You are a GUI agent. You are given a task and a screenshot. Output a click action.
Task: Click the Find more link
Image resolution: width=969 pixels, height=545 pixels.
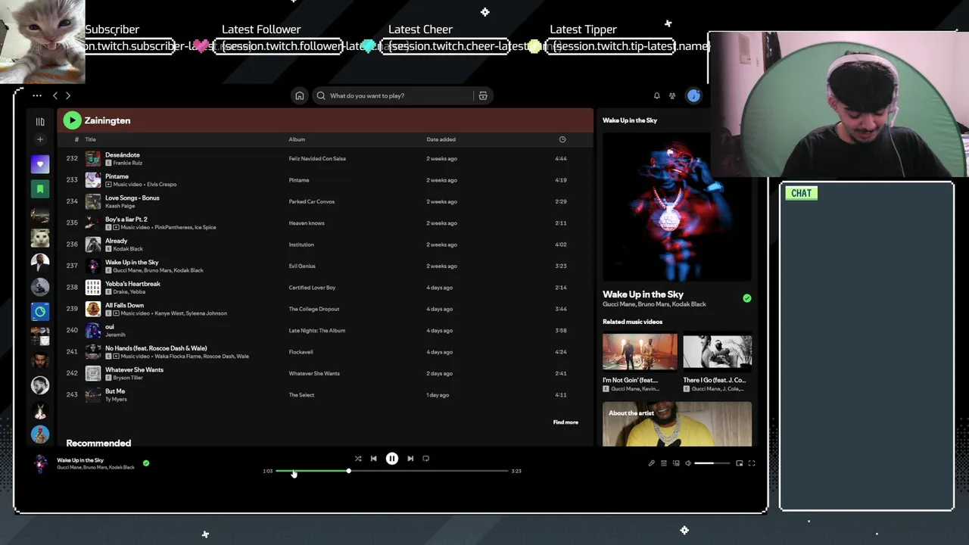(x=566, y=422)
